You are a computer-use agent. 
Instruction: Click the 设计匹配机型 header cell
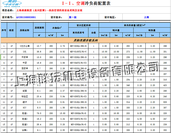(84, 25)
